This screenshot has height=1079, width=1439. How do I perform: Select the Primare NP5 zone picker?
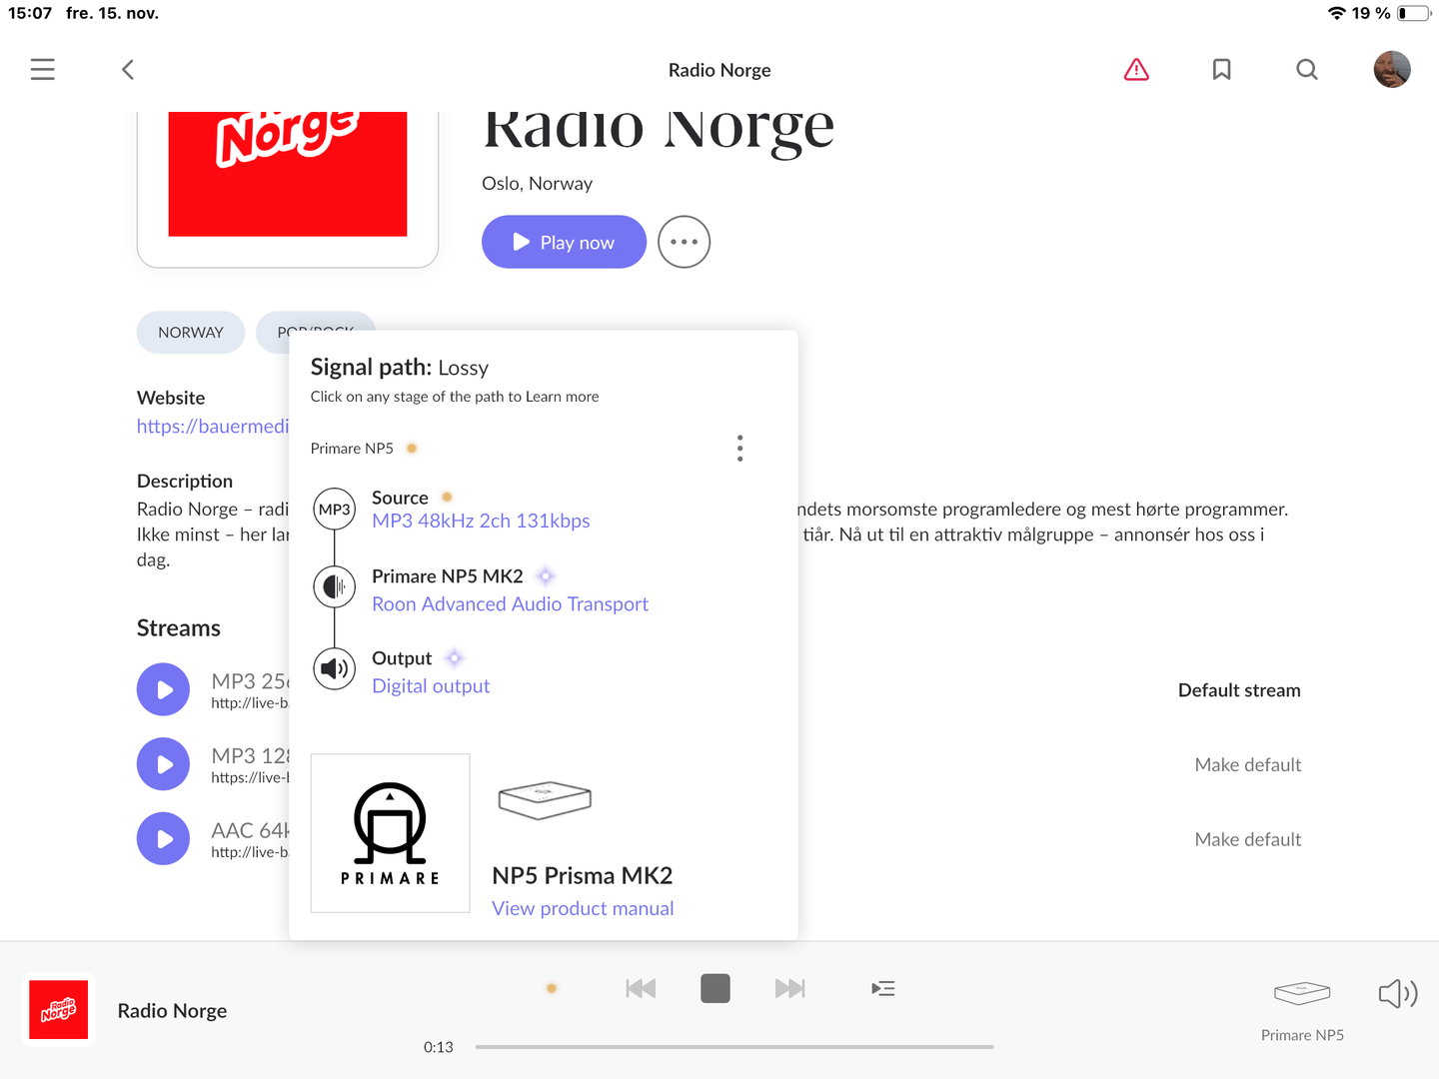tap(1302, 1007)
